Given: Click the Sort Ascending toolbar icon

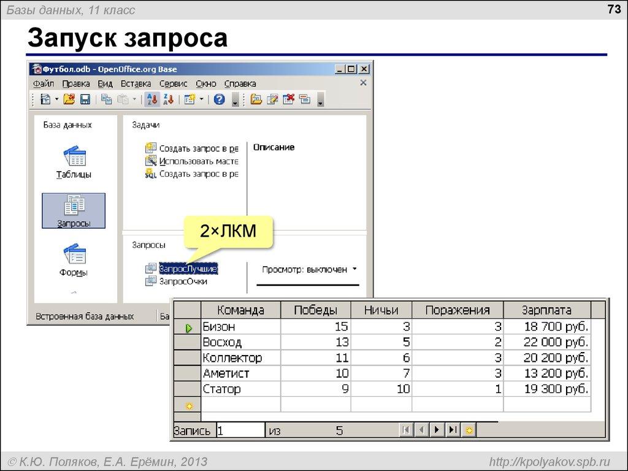Looking at the screenshot, I should [153, 99].
